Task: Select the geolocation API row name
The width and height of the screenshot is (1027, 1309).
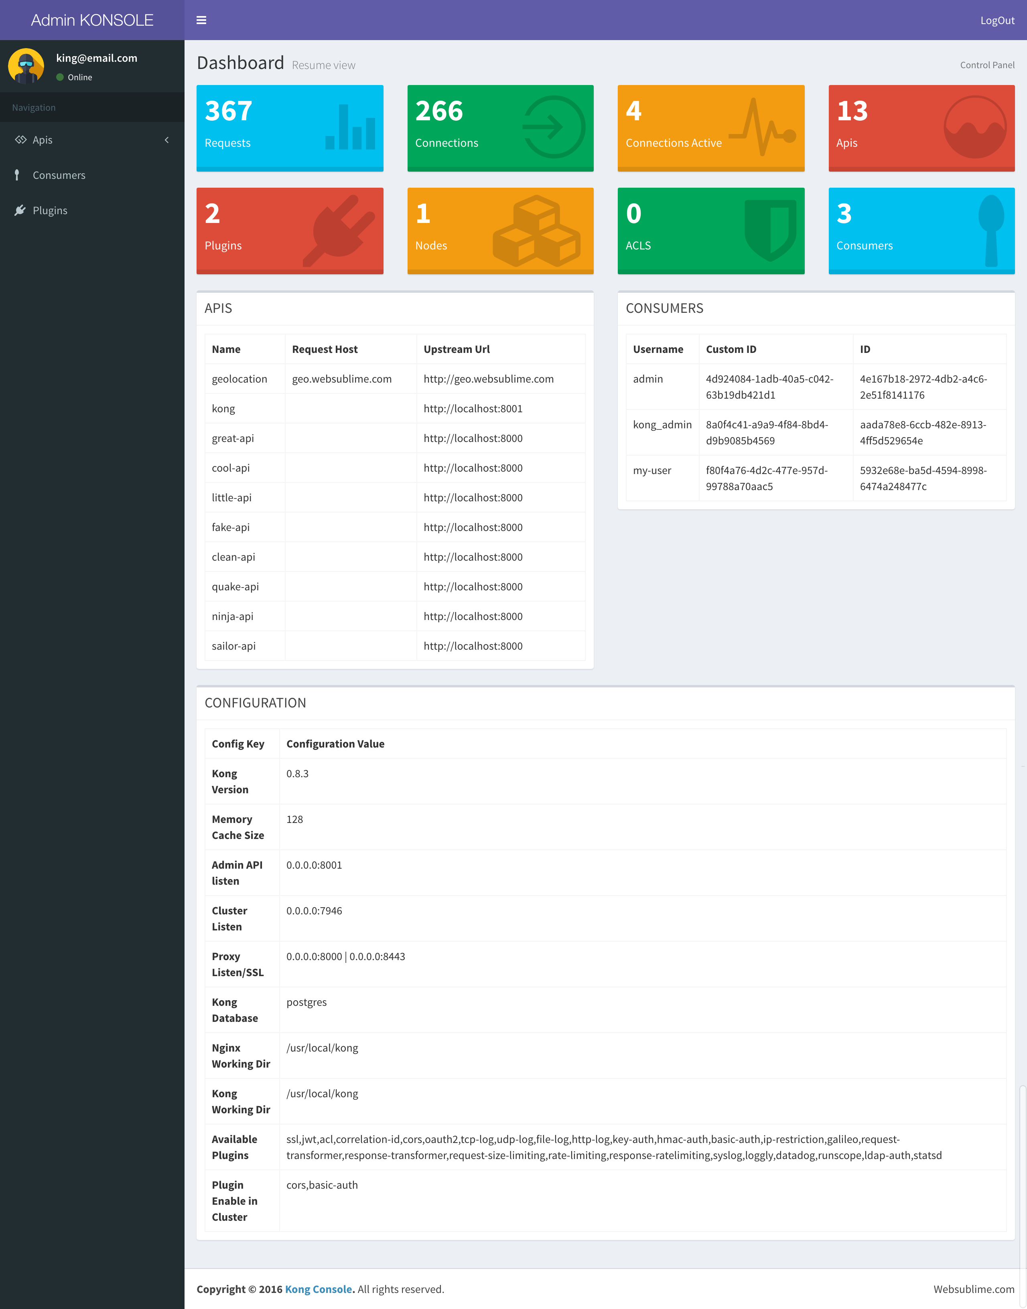Action: 239,379
